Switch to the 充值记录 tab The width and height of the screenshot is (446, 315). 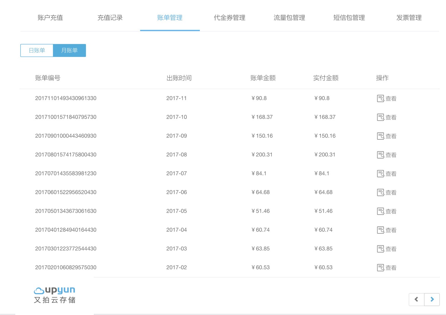coord(110,18)
